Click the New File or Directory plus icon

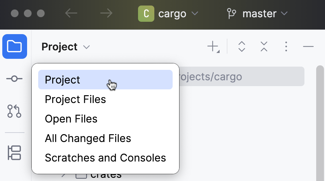[213, 47]
